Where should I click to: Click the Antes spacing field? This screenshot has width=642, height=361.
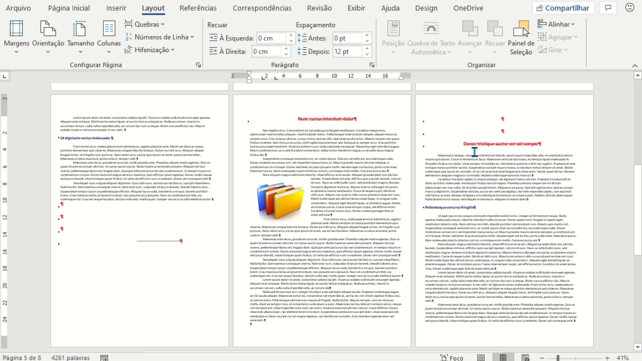[x=348, y=38]
